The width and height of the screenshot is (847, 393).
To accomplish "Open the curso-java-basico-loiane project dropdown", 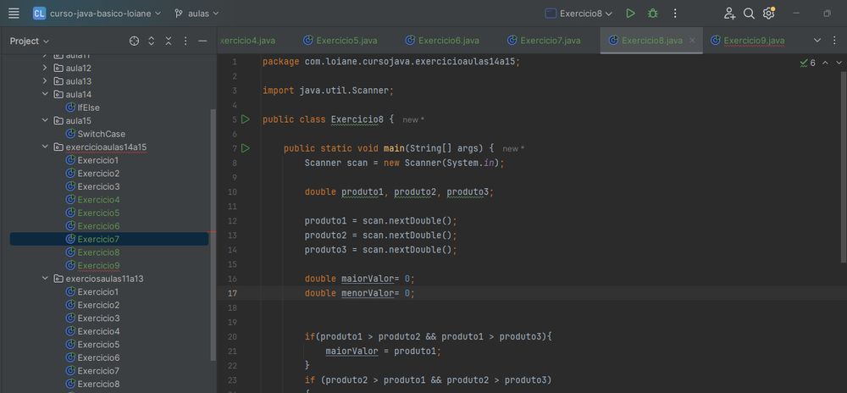I will (97, 14).
